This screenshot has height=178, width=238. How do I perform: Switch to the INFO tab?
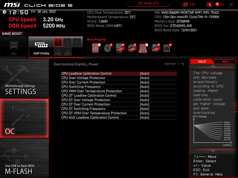pos(226,61)
